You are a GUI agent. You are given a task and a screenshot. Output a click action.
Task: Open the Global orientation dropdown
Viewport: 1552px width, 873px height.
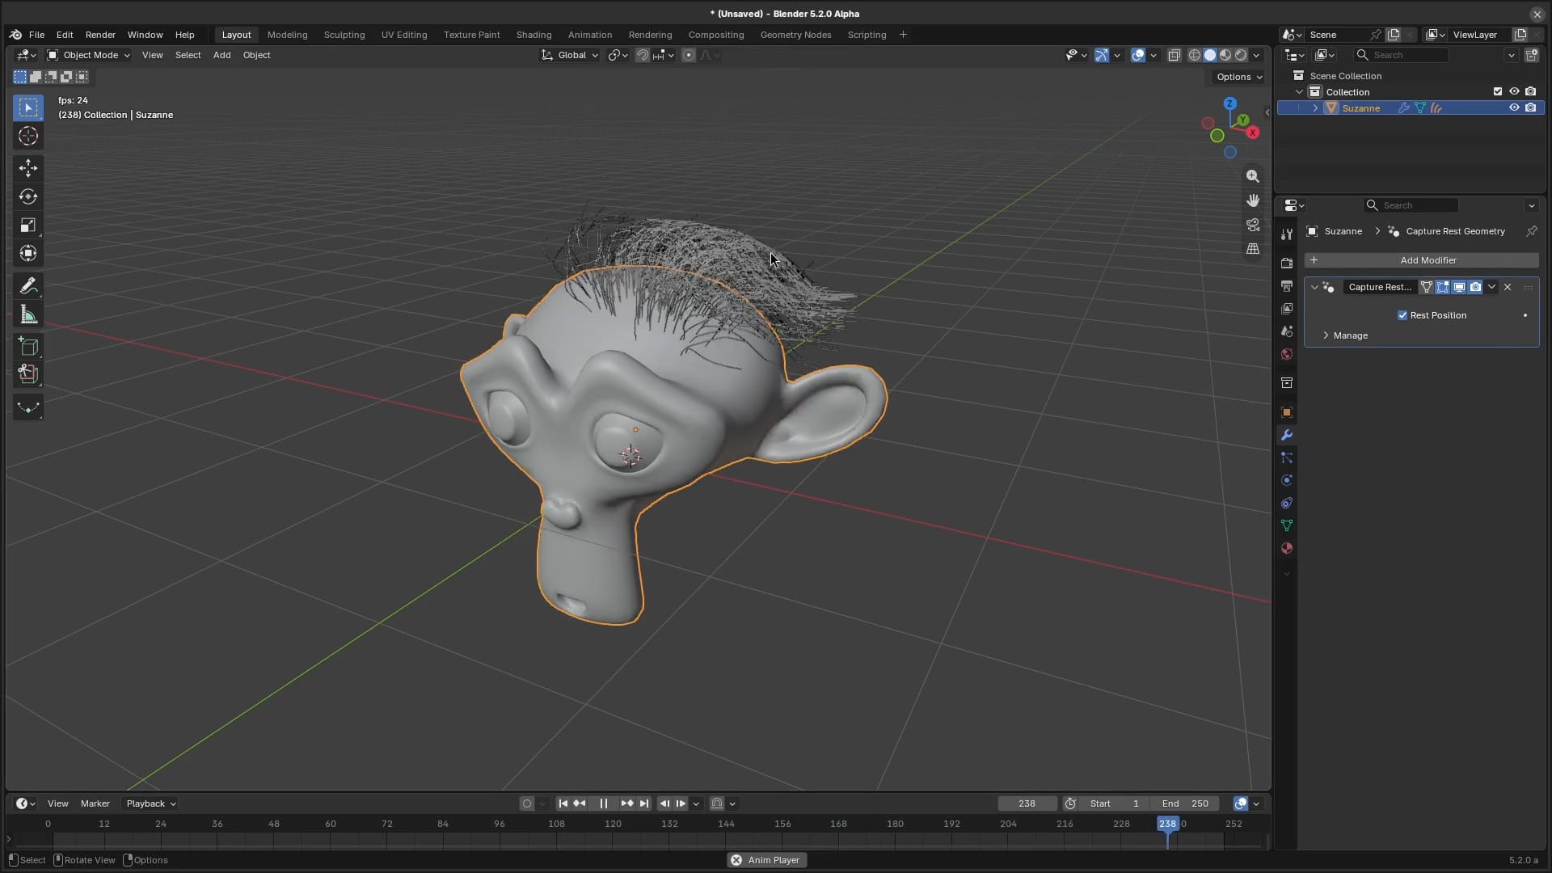[570, 55]
